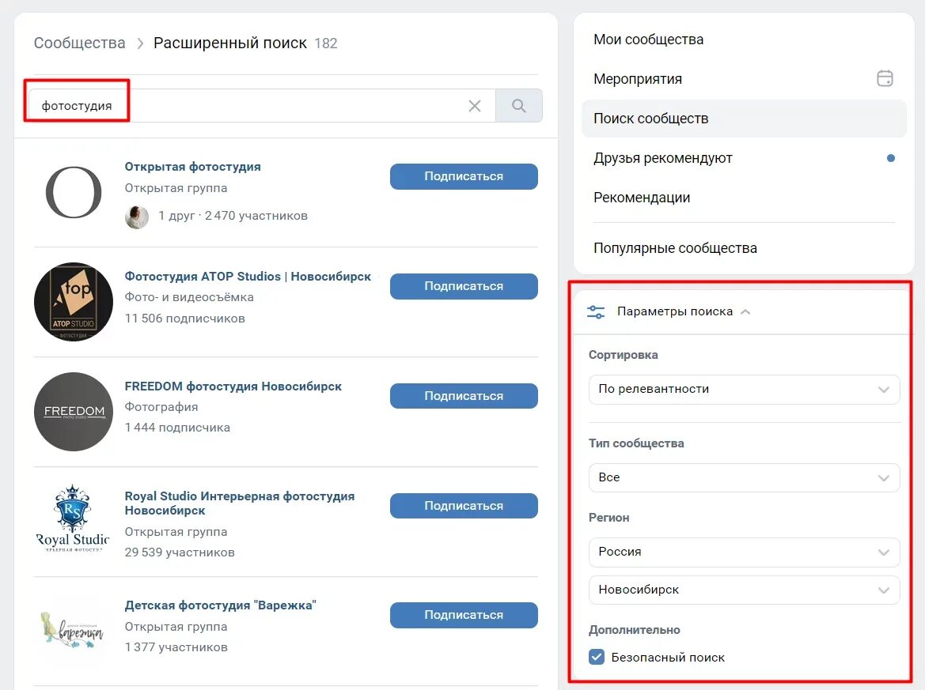This screenshot has width=925, height=690.
Task: Uncheck the Безопасный поиск checkbox
Action: pyautogui.click(x=597, y=657)
